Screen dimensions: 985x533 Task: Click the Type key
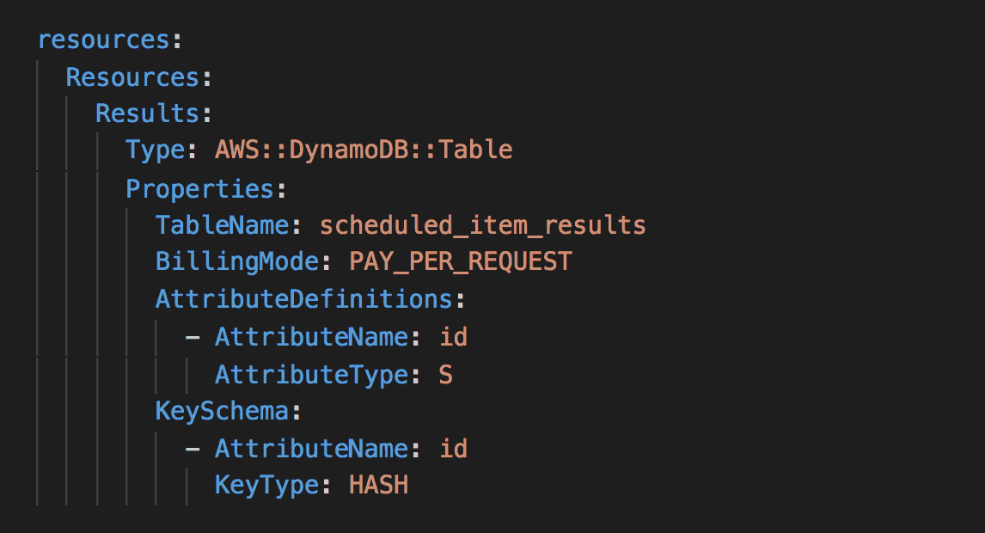click(x=156, y=150)
